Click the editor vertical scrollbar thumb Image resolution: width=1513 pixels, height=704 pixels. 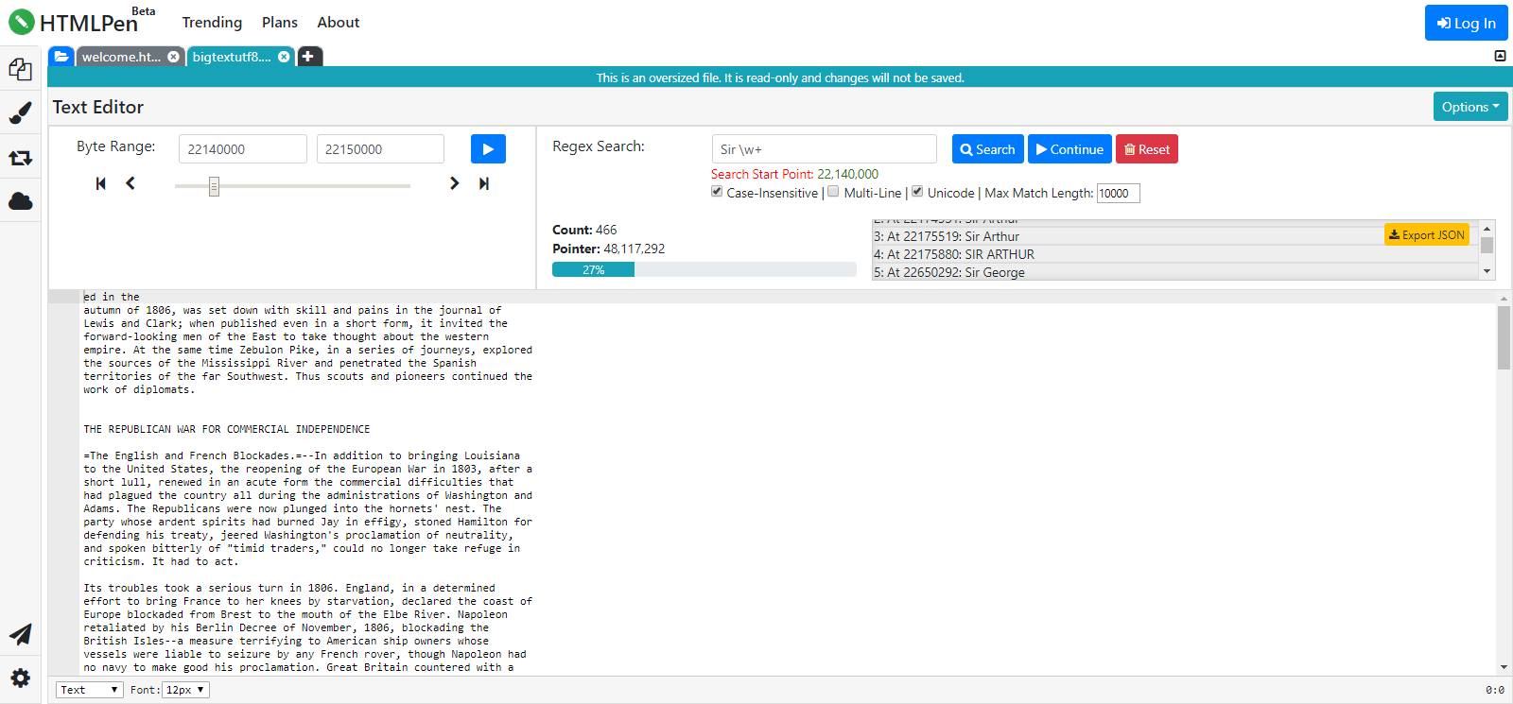point(1504,337)
